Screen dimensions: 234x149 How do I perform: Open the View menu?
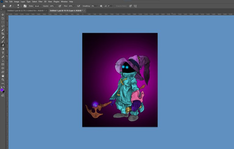[x=50, y=2]
